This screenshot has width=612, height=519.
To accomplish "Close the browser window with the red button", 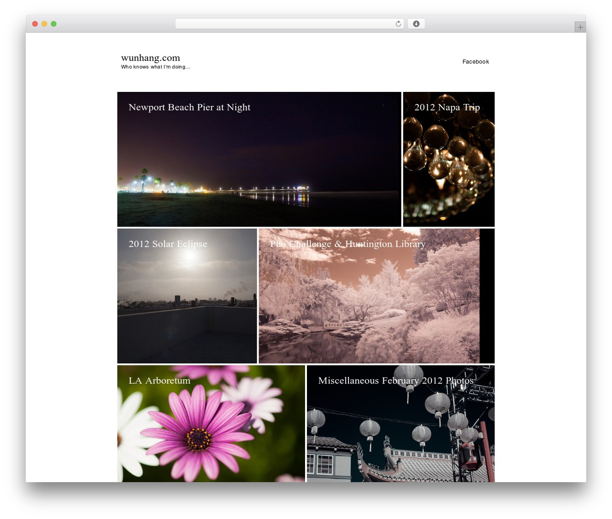I will click(x=35, y=24).
